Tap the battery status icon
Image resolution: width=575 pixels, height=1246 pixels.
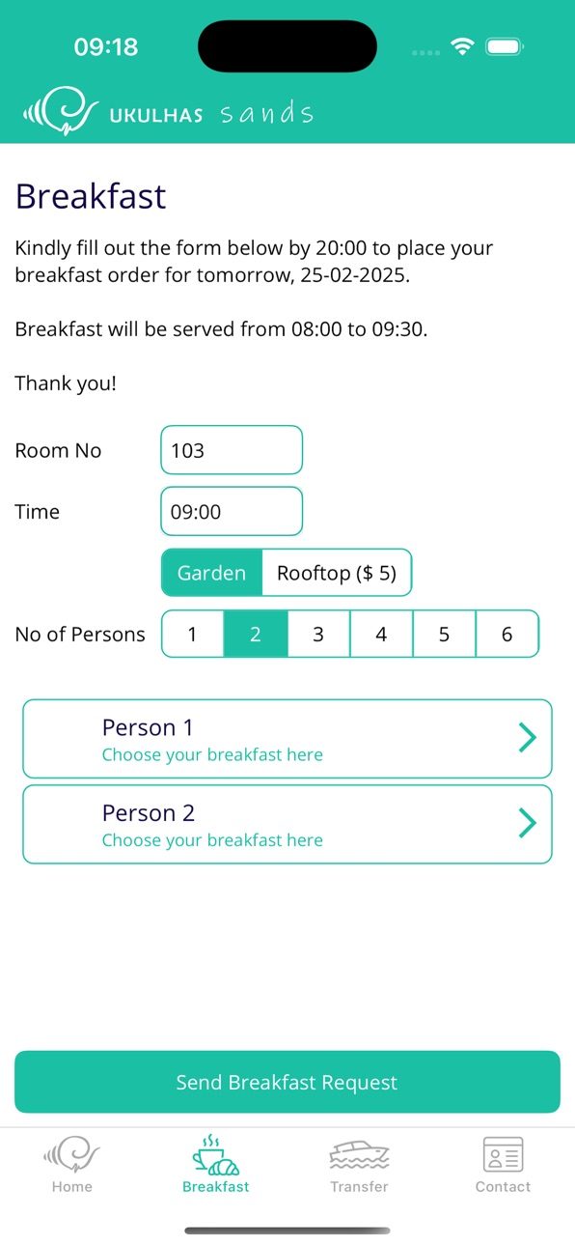tap(504, 47)
